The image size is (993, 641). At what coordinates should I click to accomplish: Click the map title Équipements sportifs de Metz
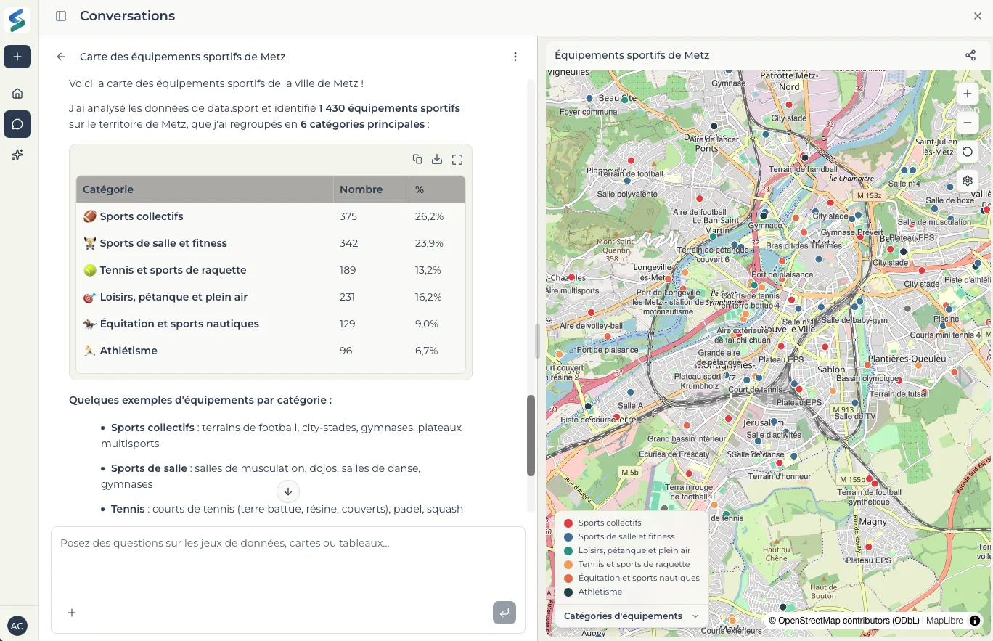tap(632, 55)
